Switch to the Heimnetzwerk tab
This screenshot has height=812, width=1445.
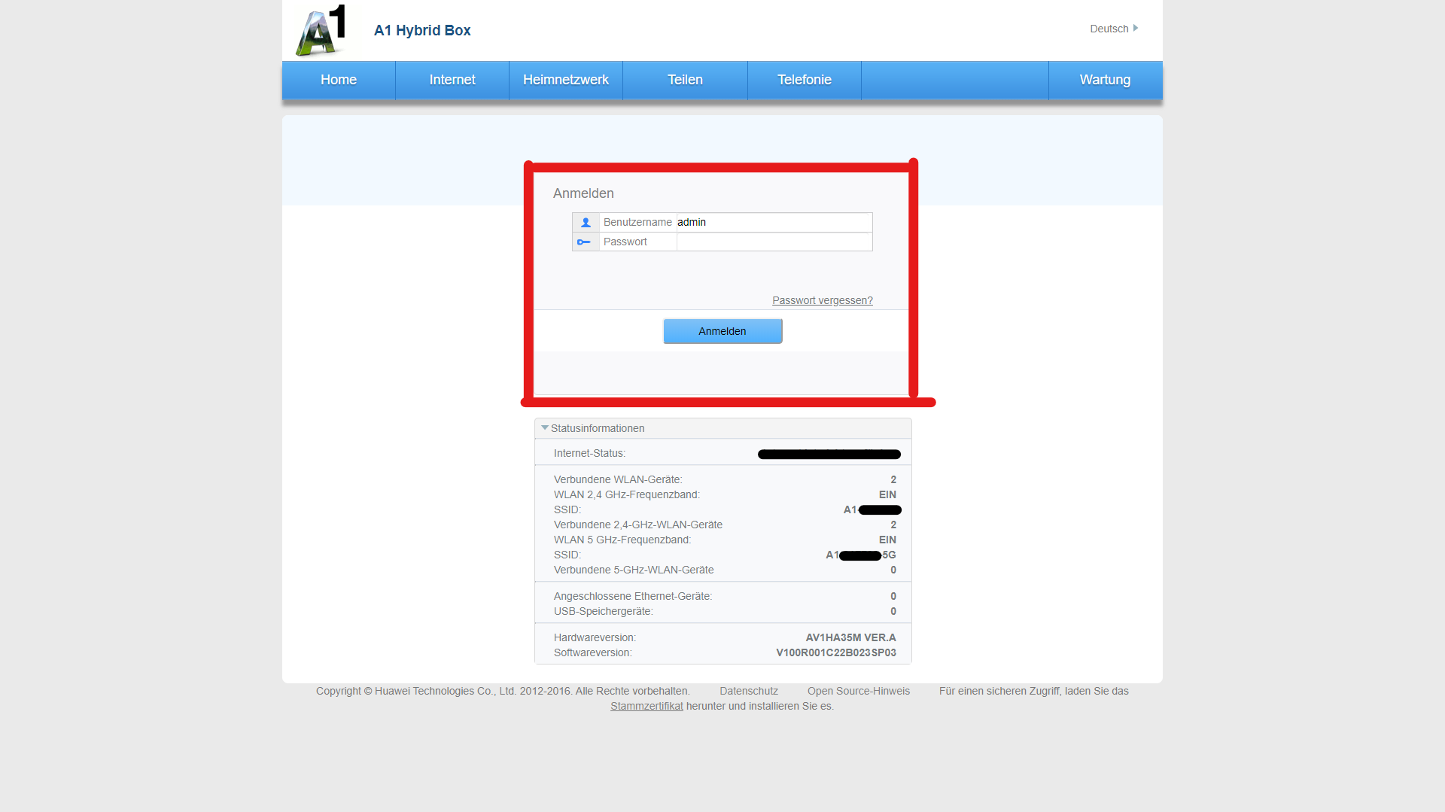566,80
